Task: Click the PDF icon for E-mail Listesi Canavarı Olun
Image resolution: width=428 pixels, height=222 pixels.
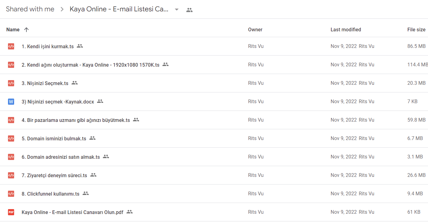Action: click(11, 212)
